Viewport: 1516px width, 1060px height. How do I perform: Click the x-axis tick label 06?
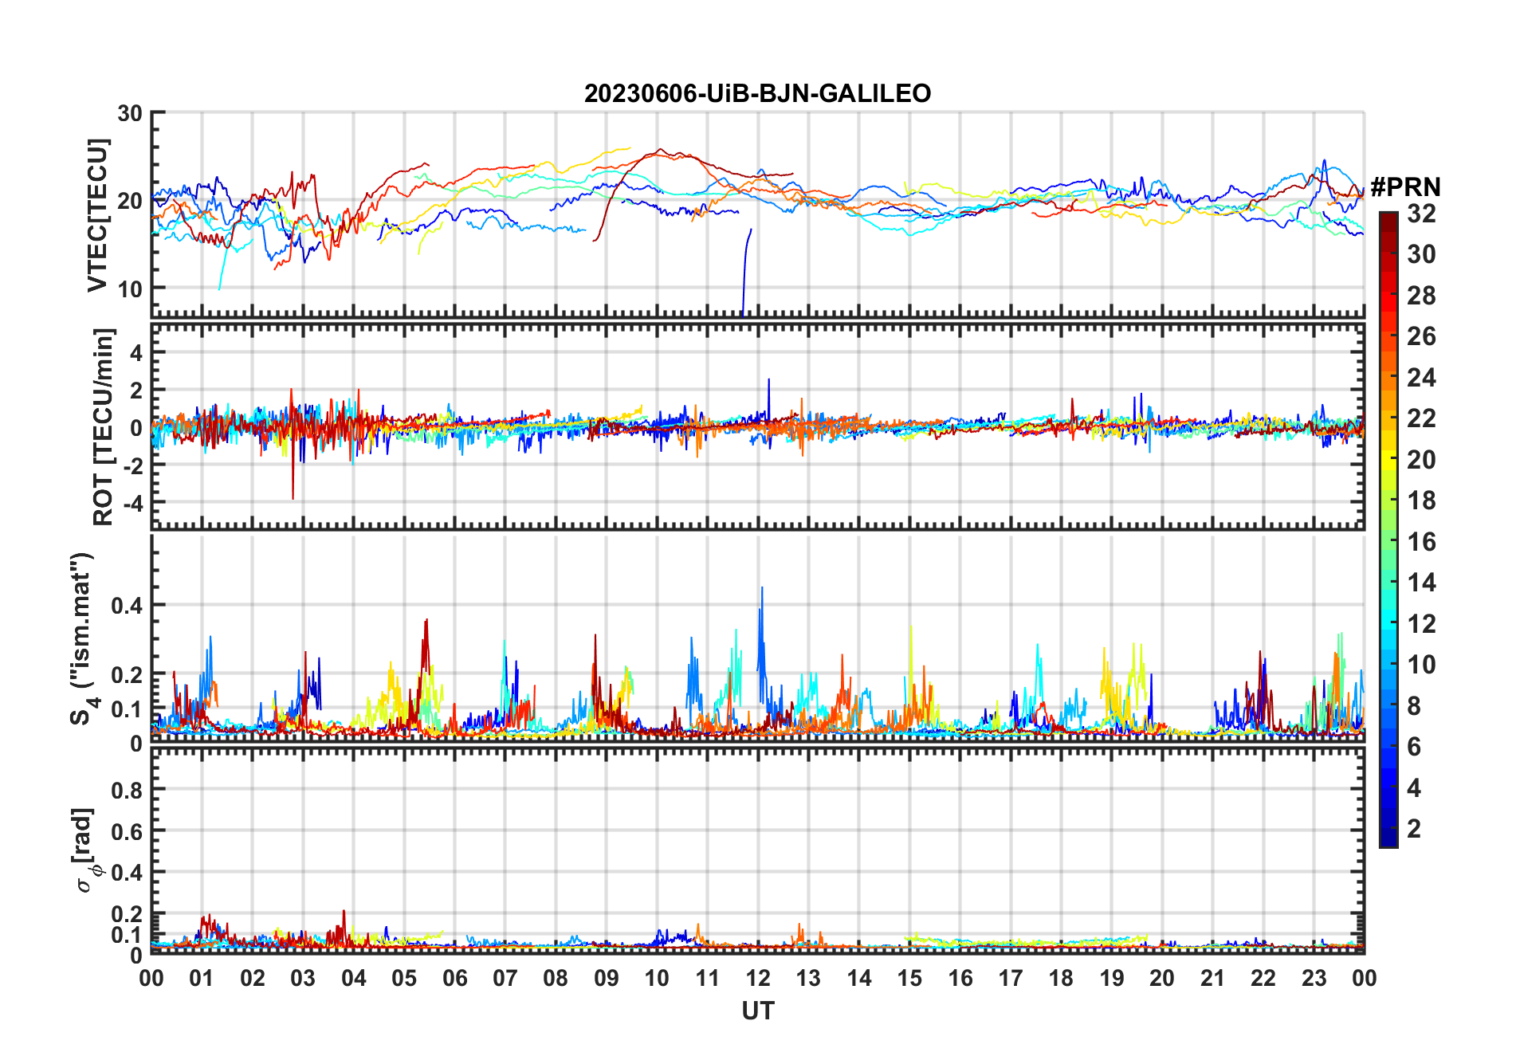point(454,978)
